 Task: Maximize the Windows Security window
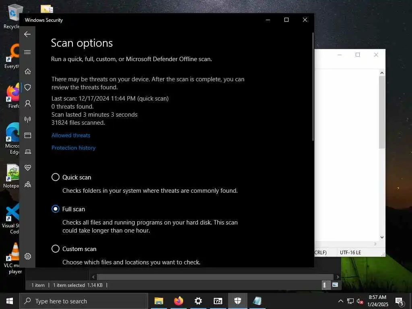(x=286, y=20)
